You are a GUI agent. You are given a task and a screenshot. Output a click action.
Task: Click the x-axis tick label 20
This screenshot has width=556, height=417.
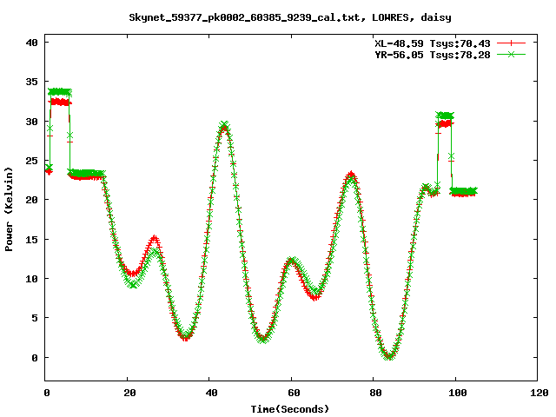click(x=129, y=393)
